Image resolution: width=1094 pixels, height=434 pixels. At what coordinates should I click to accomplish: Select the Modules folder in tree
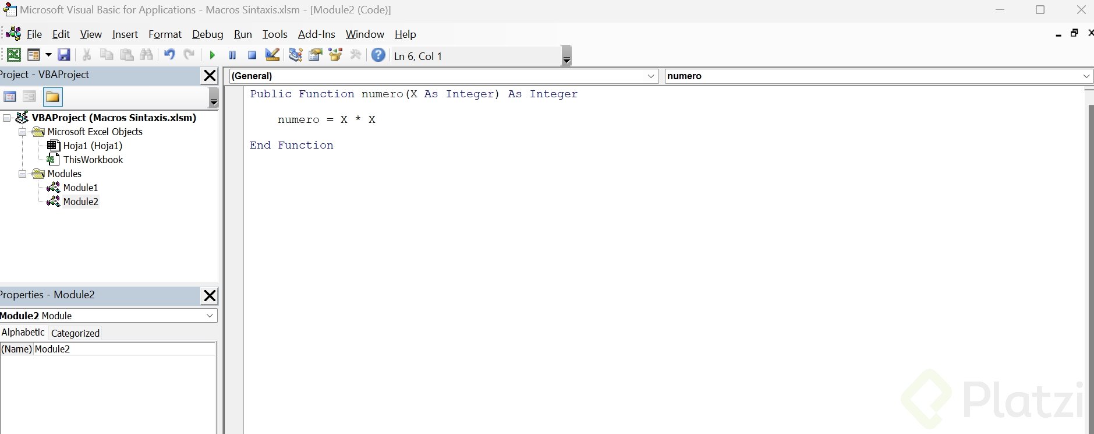65,174
